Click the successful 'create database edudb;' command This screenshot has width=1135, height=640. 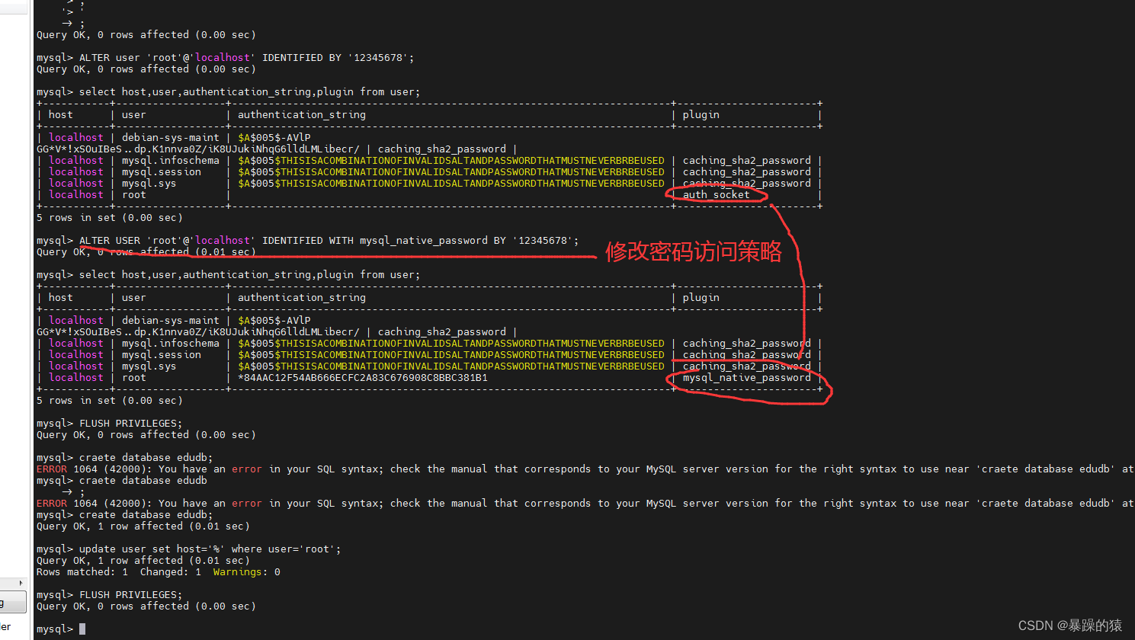[x=146, y=515]
